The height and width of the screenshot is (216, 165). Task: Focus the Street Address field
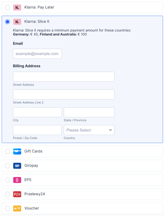[x=64, y=77]
